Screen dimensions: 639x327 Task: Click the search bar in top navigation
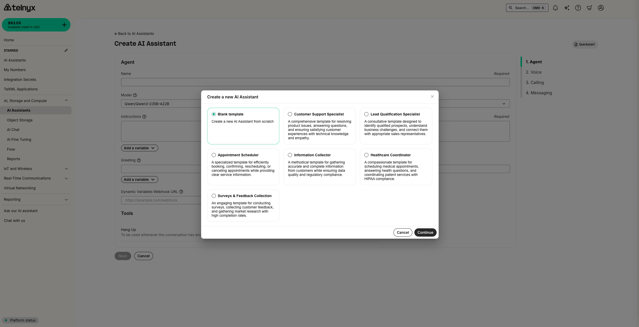click(x=527, y=8)
